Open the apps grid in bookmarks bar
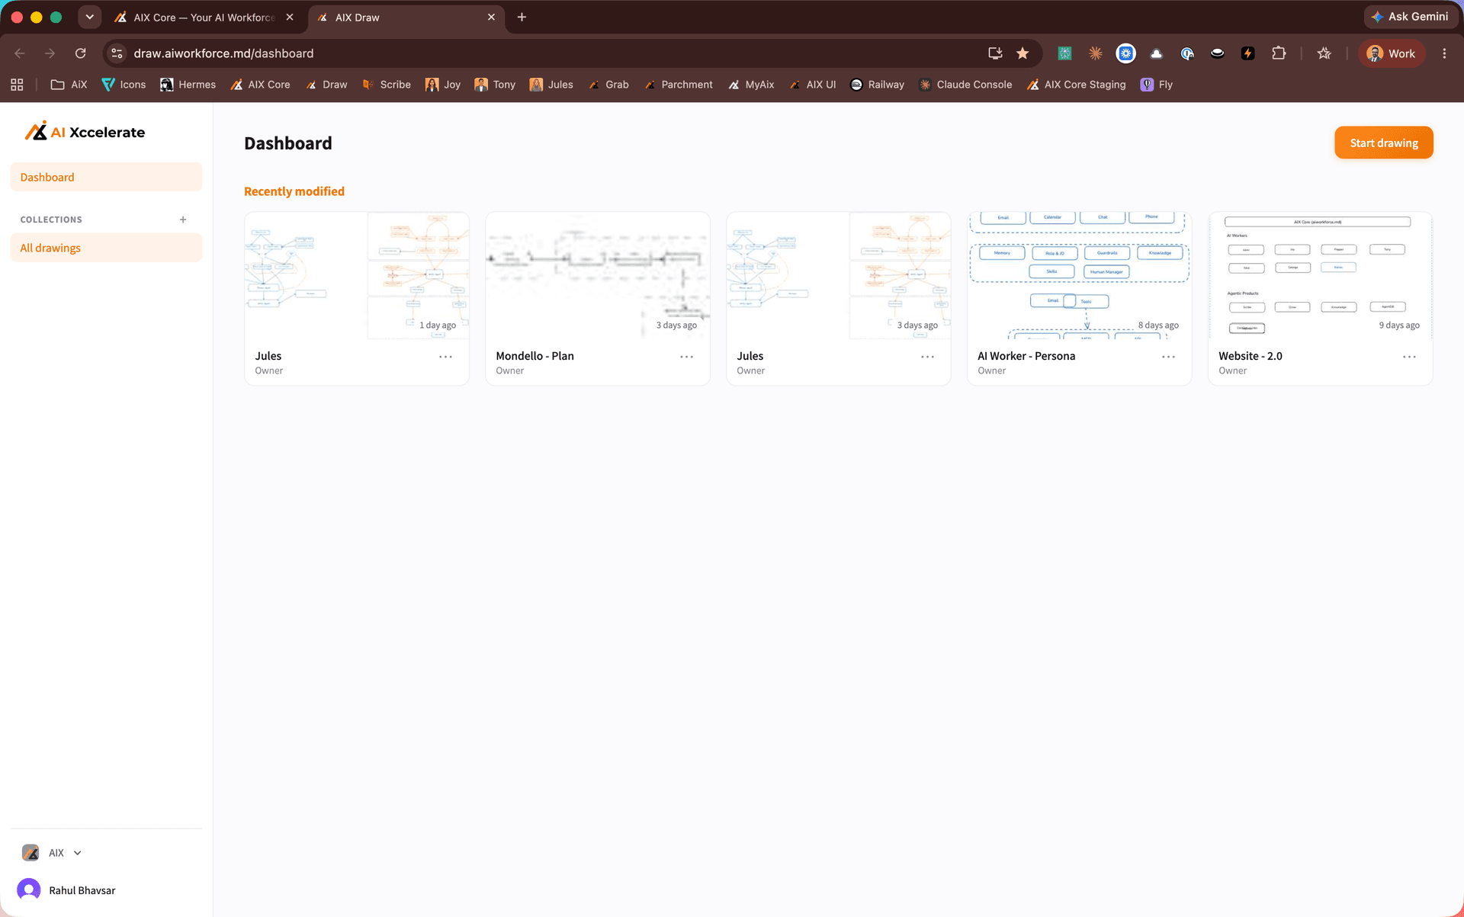 pos(17,85)
